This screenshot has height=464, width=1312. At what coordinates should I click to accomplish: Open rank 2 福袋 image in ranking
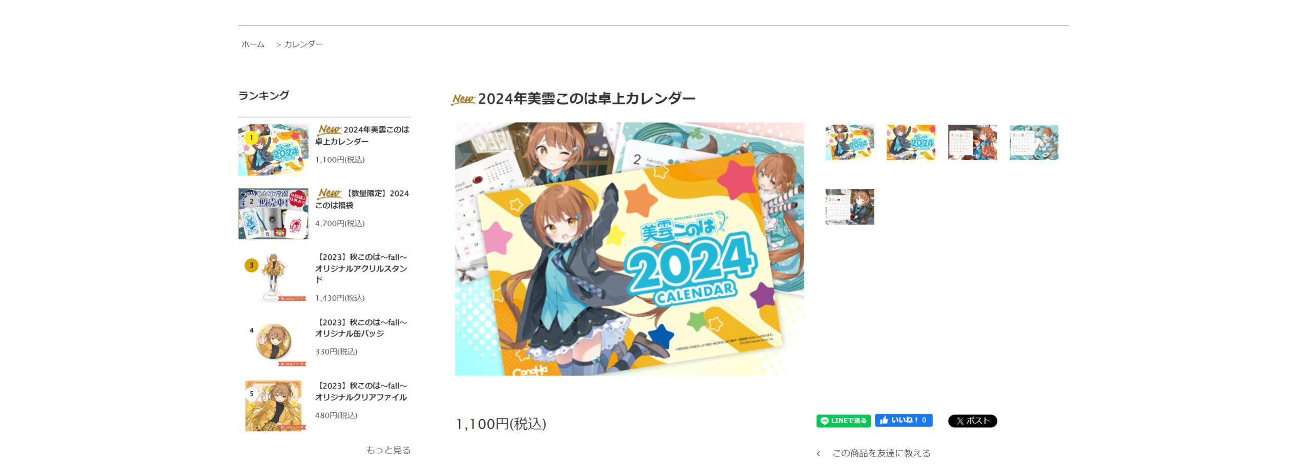click(x=273, y=213)
